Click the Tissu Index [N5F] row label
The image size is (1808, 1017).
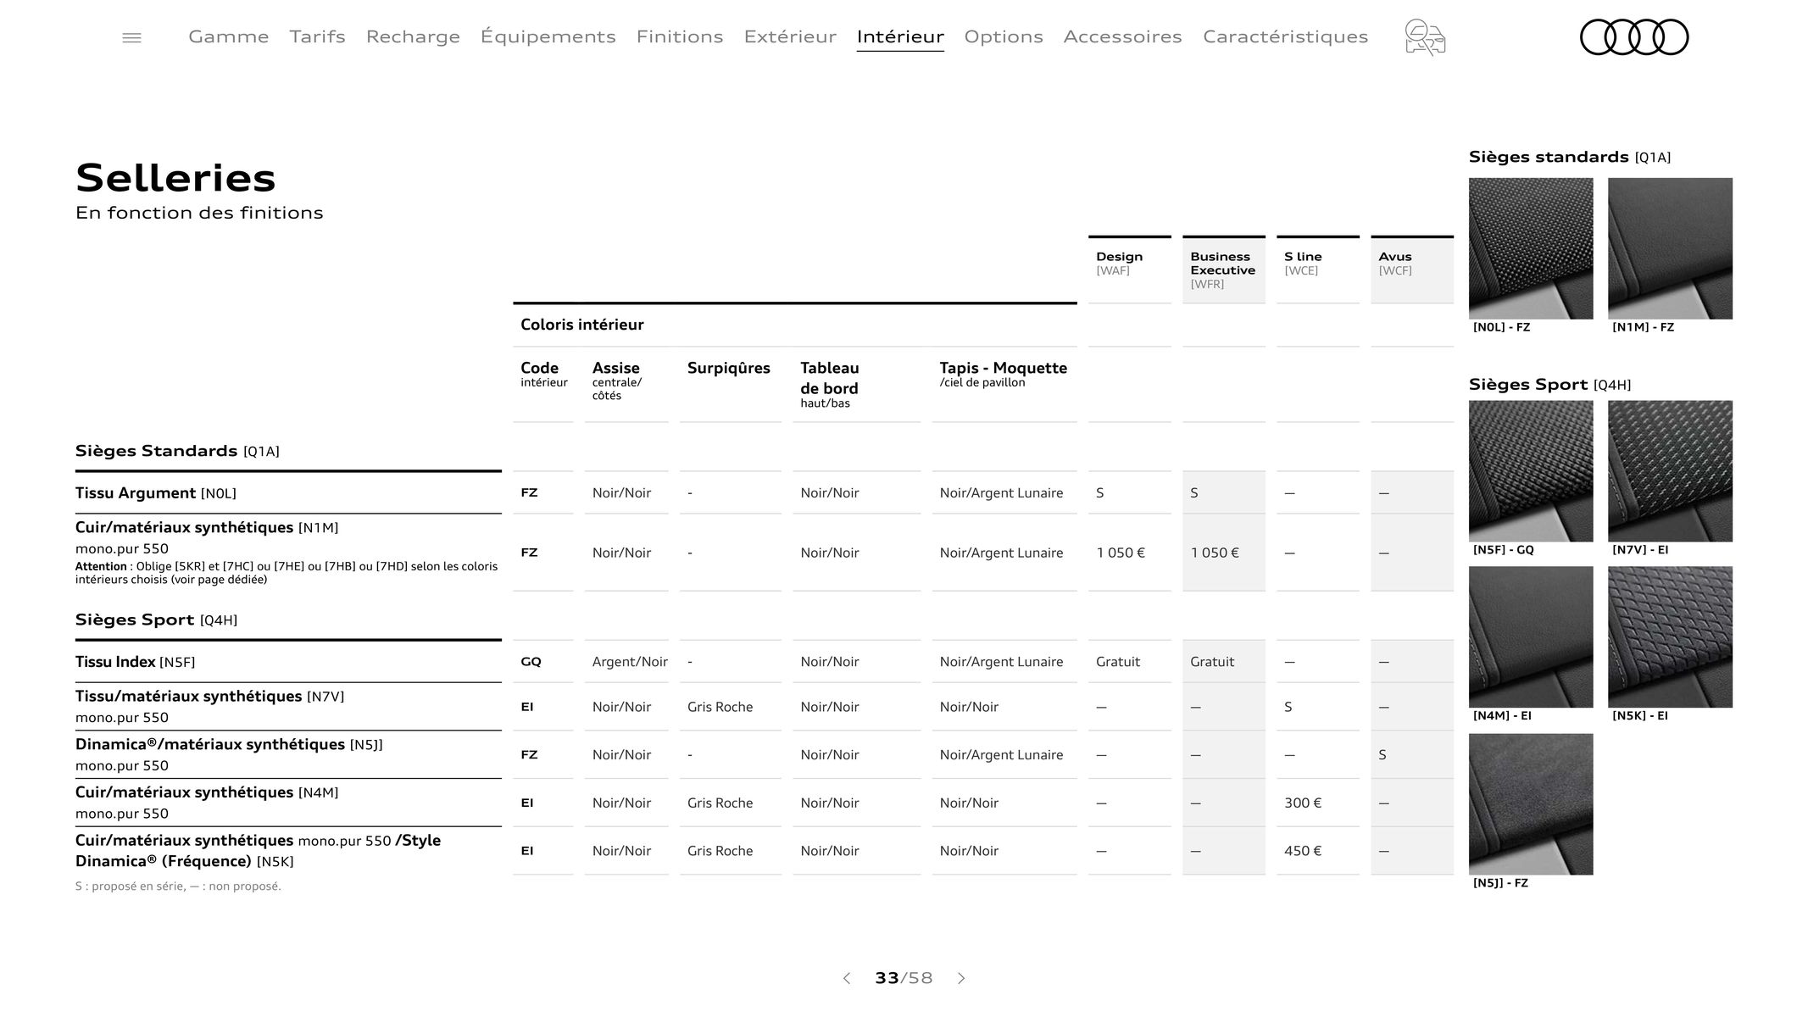[x=135, y=662]
